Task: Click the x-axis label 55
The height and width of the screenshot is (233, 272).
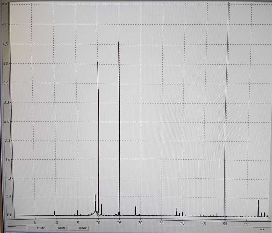Action: coord(246,224)
